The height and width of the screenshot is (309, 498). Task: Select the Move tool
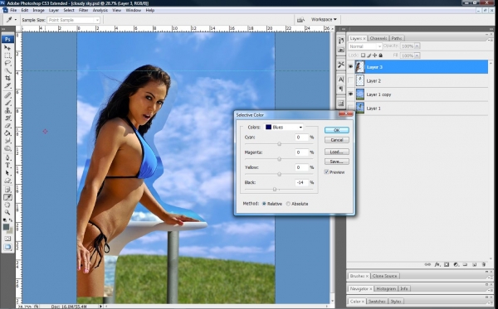pos(7,48)
